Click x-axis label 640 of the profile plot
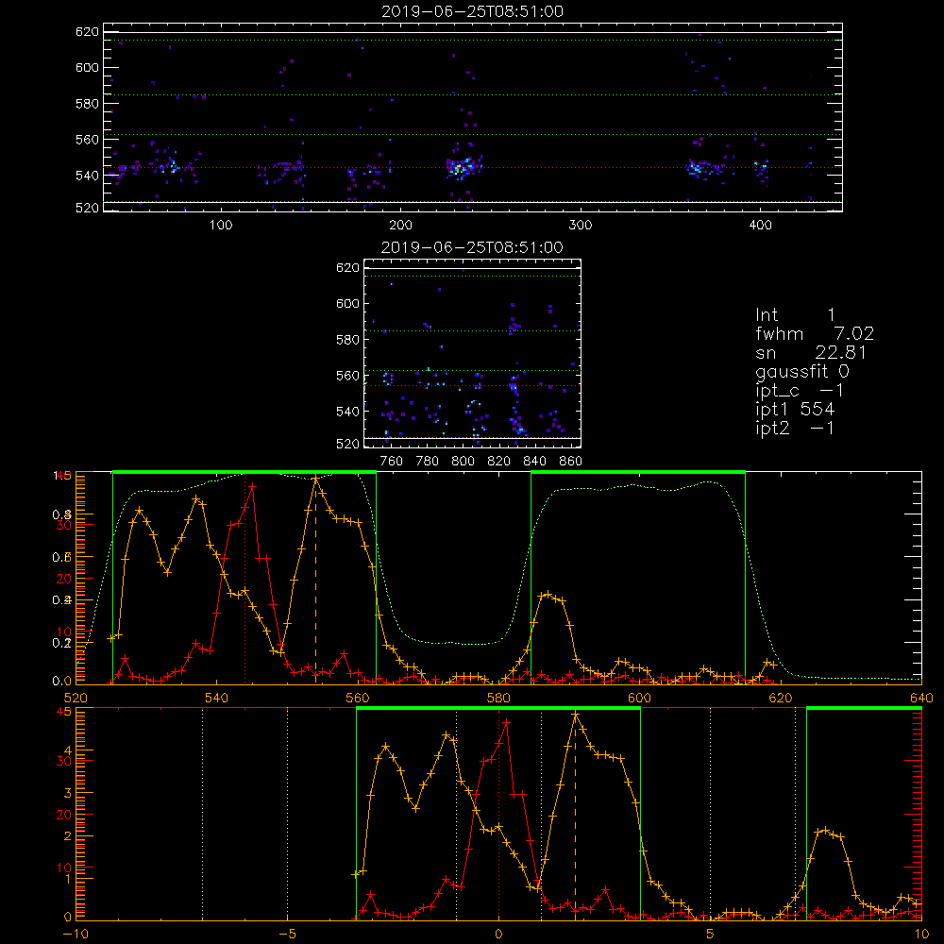 pyautogui.click(x=921, y=698)
